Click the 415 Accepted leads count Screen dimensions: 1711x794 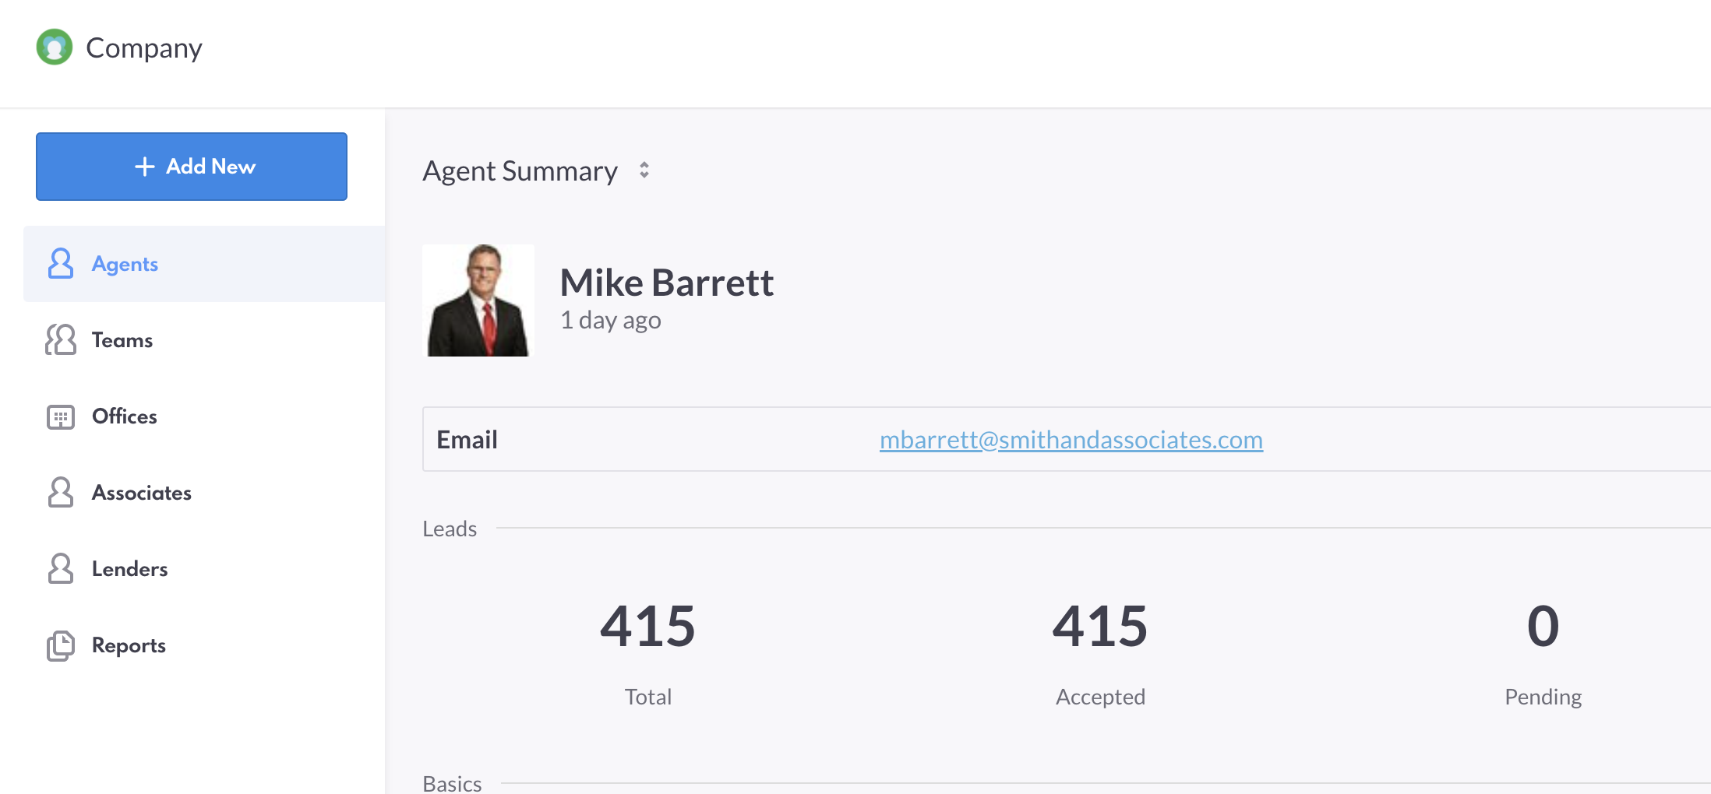pyautogui.click(x=1099, y=627)
